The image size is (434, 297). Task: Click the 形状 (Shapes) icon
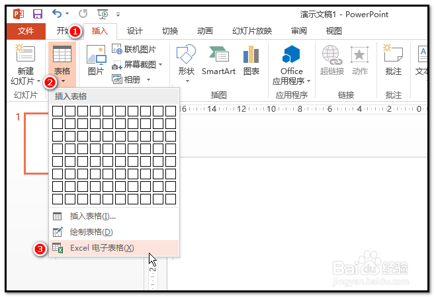(186, 54)
